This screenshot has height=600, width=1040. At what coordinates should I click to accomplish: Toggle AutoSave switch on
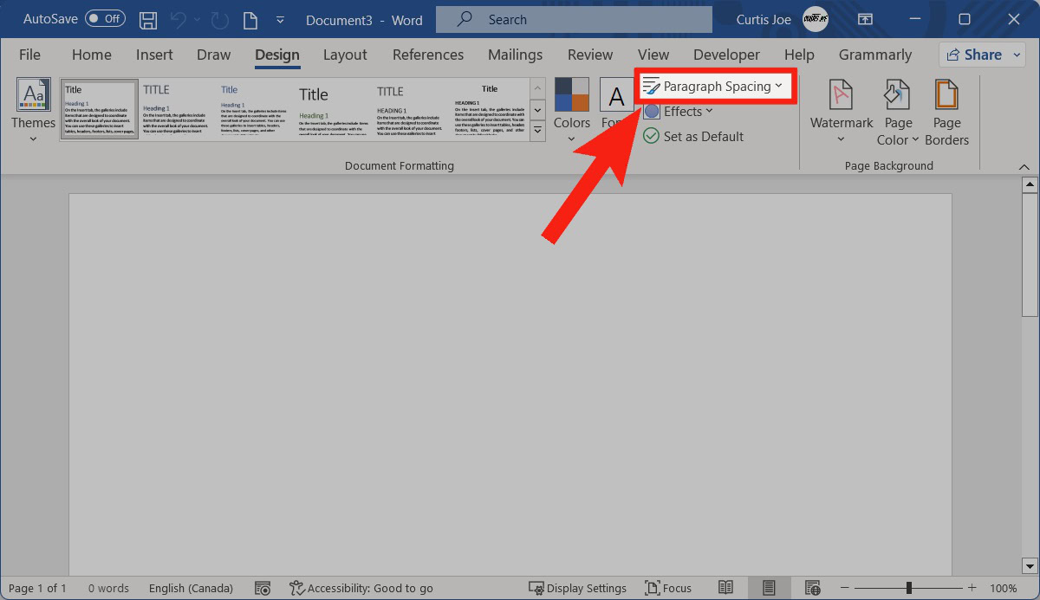(105, 19)
